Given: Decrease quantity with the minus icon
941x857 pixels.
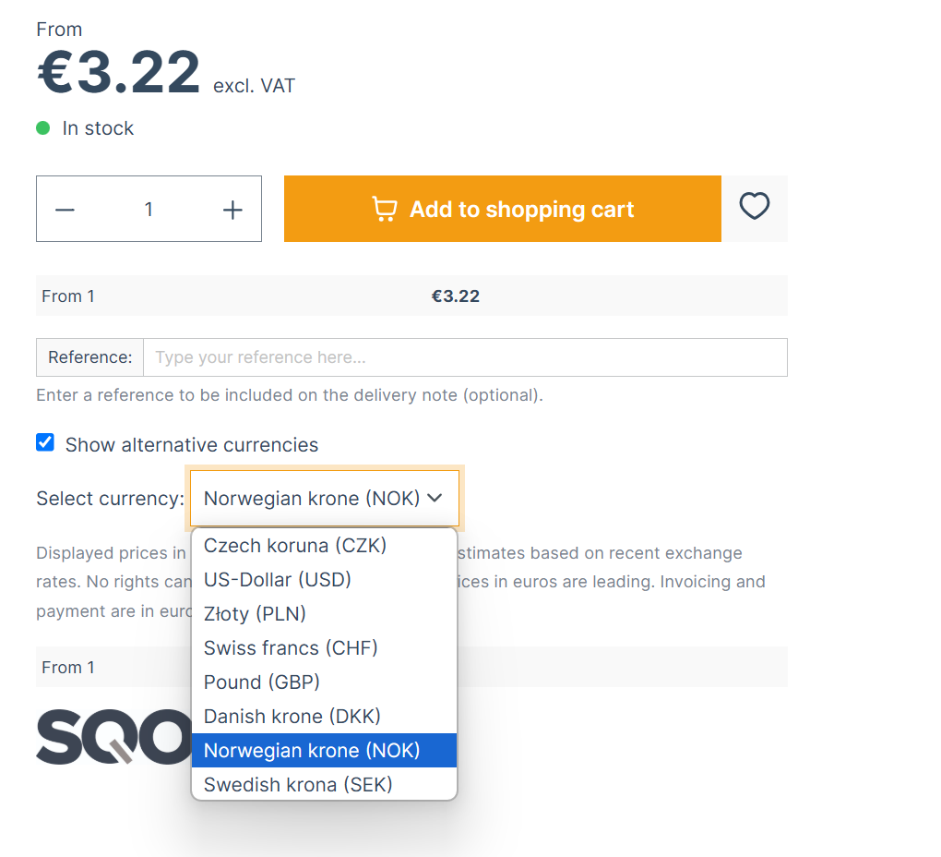Looking at the screenshot, I should [x=65, y=210].
